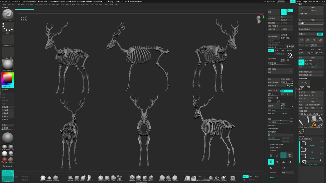Select the PolyMesh3D star tool thumbnail
The width and height of the screenshot is (326, 183).
point(320,119)
